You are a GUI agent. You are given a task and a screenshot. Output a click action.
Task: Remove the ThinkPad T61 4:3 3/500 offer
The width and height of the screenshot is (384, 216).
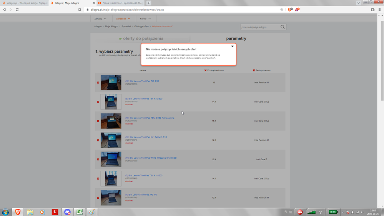pyautogui.click(x=98, y=101)
